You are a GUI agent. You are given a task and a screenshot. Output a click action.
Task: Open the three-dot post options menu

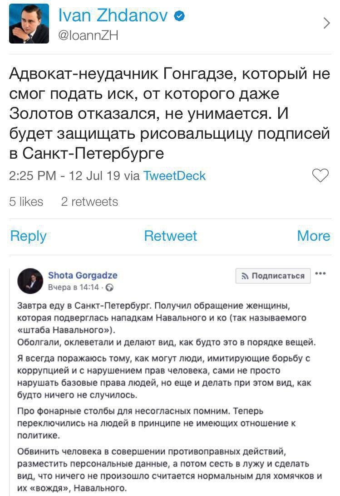tap(320, 274)
